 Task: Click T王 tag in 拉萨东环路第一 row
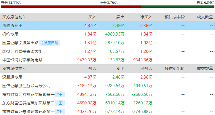[x=60, y=112]
